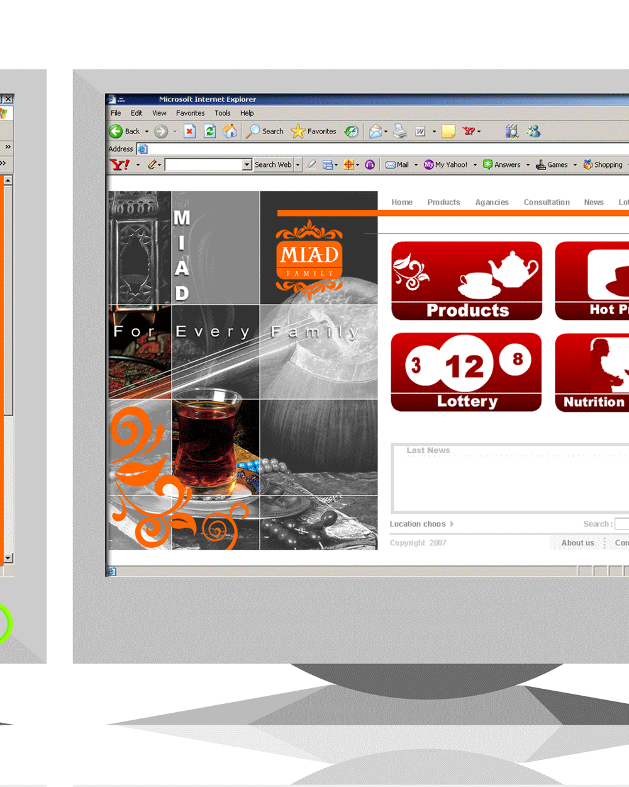This screenshot has height=787, width=629.
Task: Click the Refresh page icon
Action: click(x=210, y=131)
